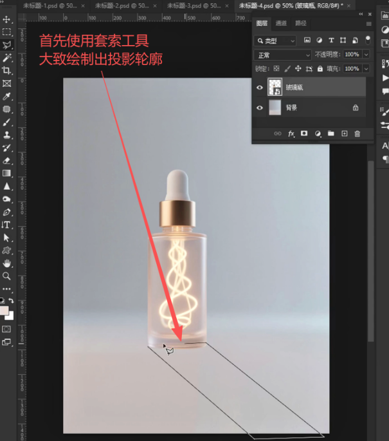The image size is (389, 441).
Task: Select the Move tool
Action: tap(6, 19)
